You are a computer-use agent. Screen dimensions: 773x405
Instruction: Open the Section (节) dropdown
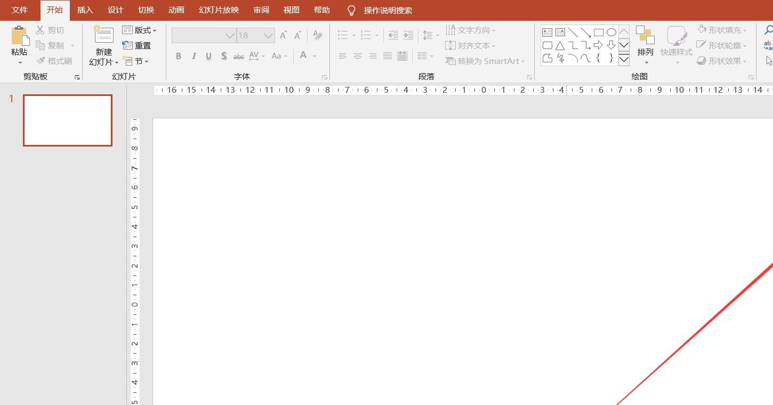tap(136, 61)
